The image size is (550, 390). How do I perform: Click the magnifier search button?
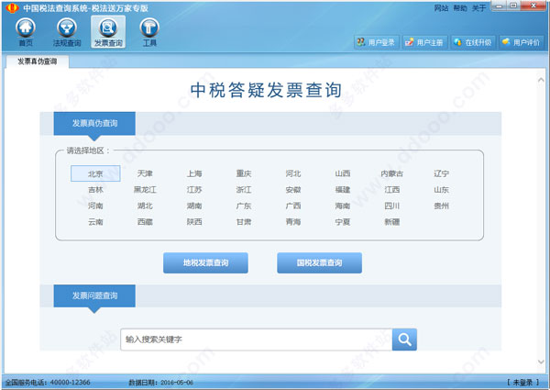click(404, 340)
